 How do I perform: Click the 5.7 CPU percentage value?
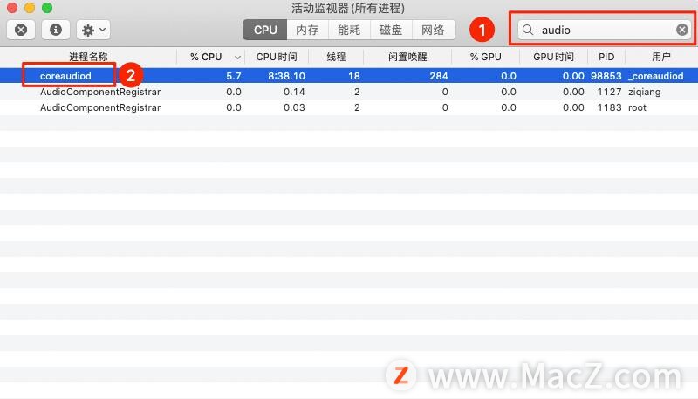pyautogui.click(x=234, y=76)
